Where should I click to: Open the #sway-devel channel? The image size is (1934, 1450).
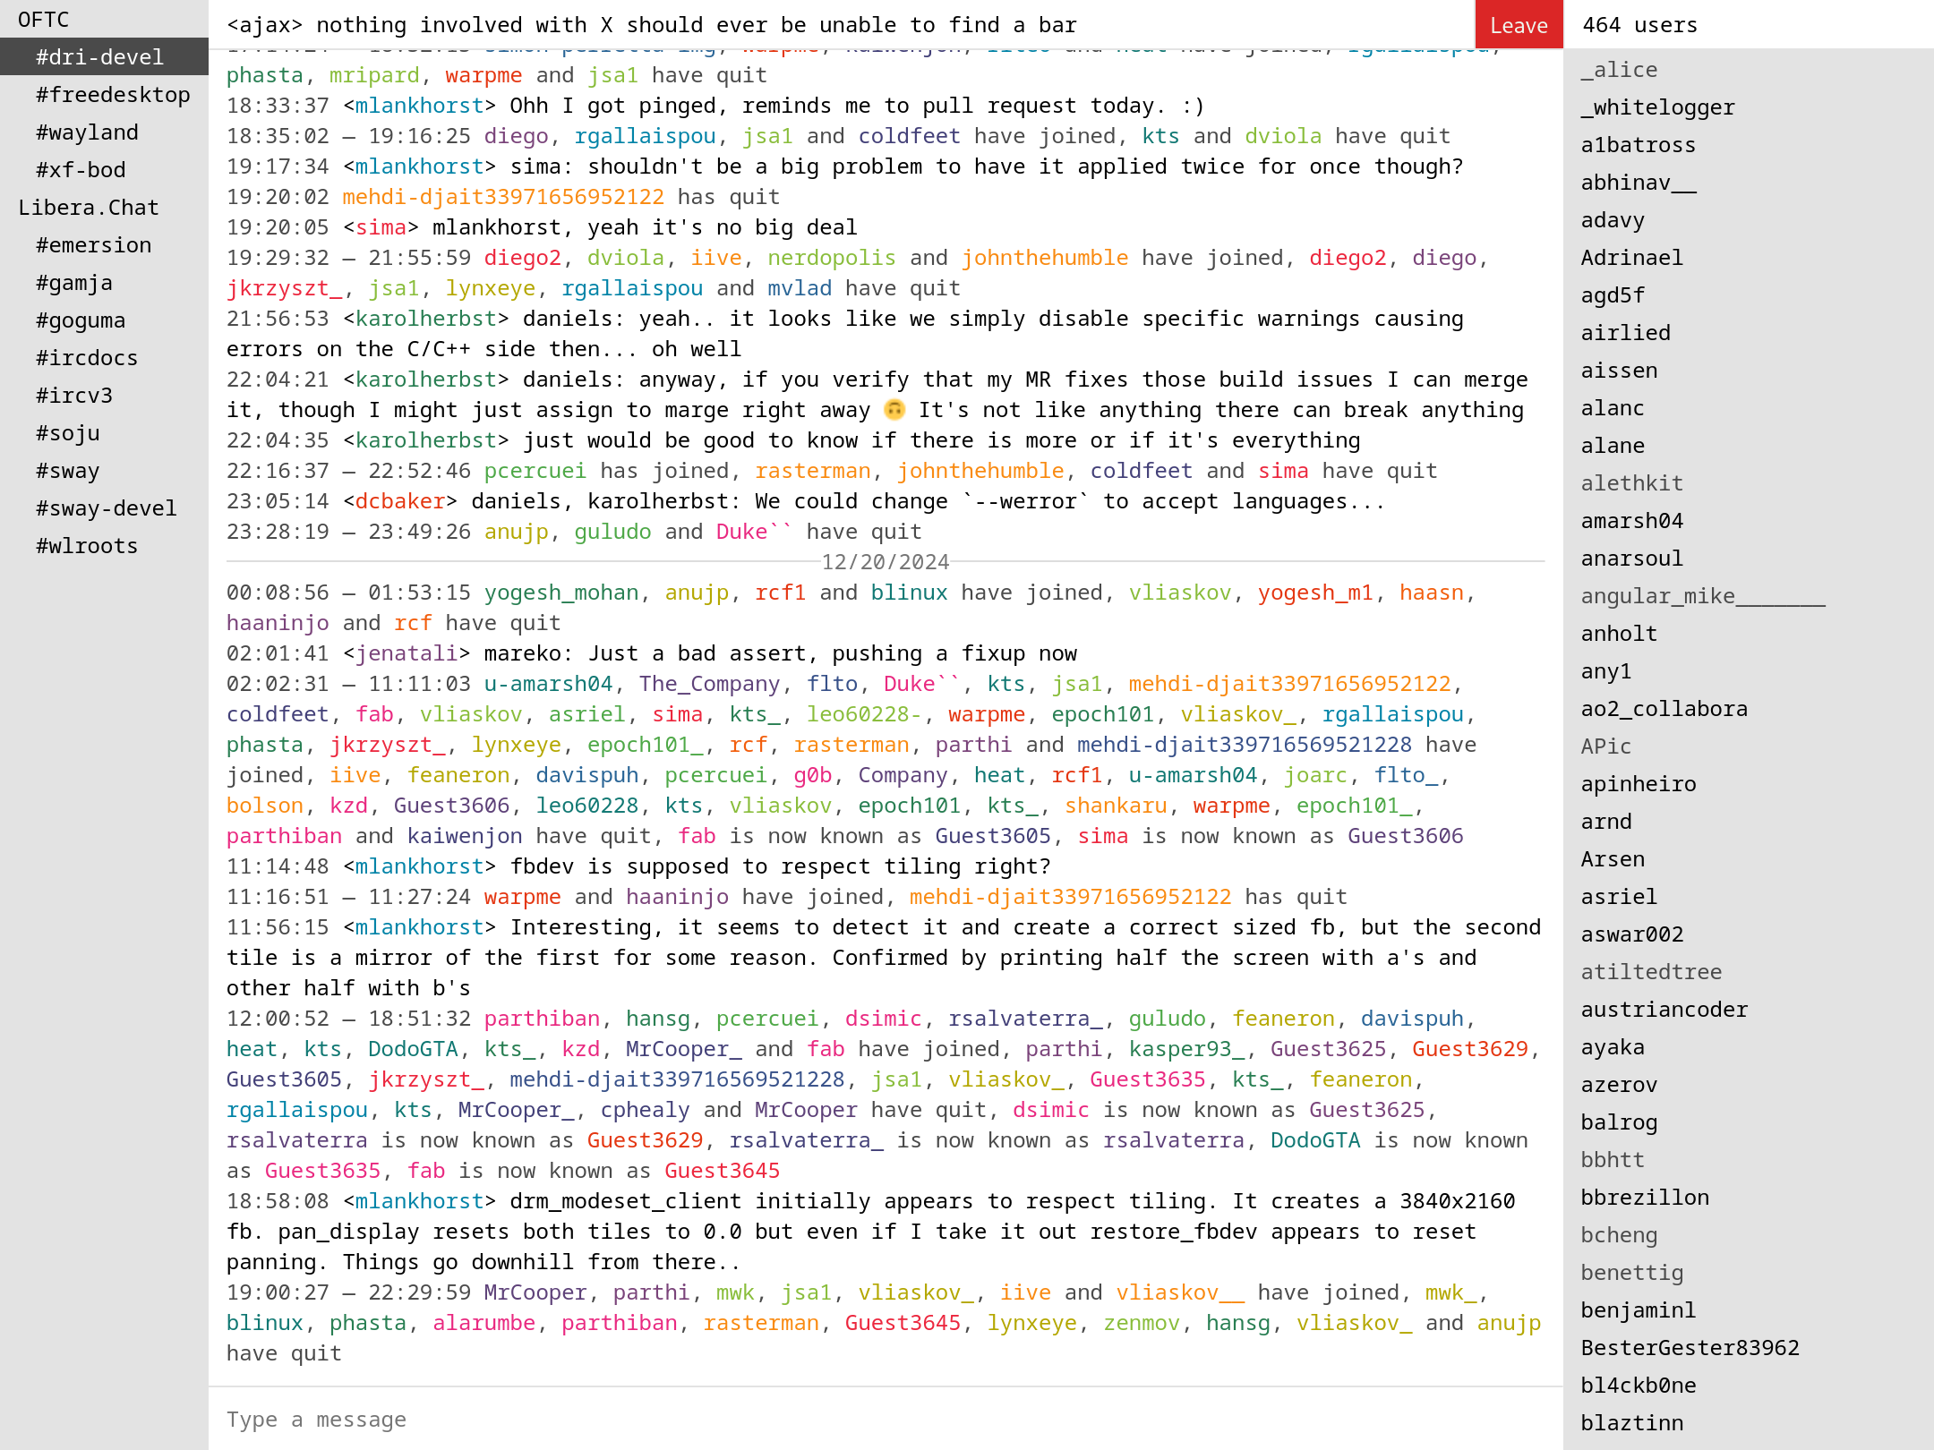[x=106, y=508]
